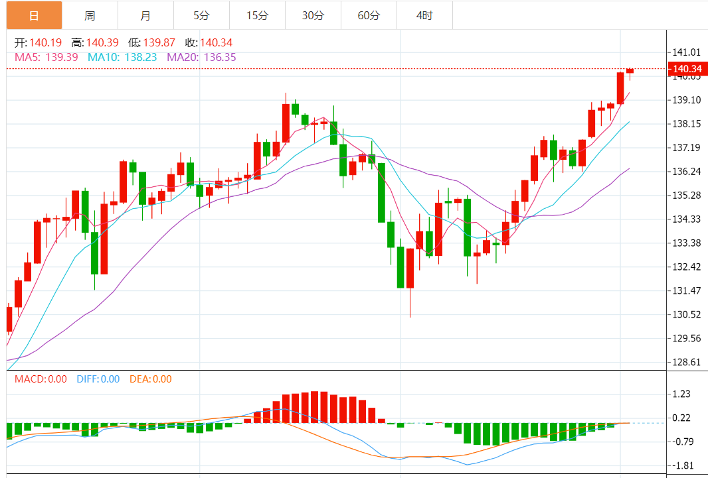Click the 131.47 price axis label
Screen dimensions: 708x478
coord(686,291)
